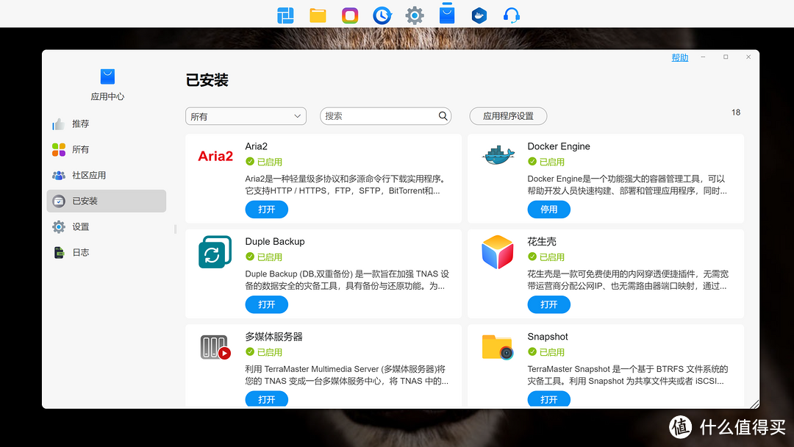Image resolution: width=794 pixels, height=447 pixels.
Task: Click the 应用中心 icon atop the sidebar
Action: coord(107,76)
